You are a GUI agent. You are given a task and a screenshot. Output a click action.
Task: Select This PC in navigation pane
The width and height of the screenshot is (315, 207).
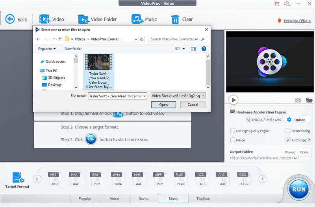[48, 71]
